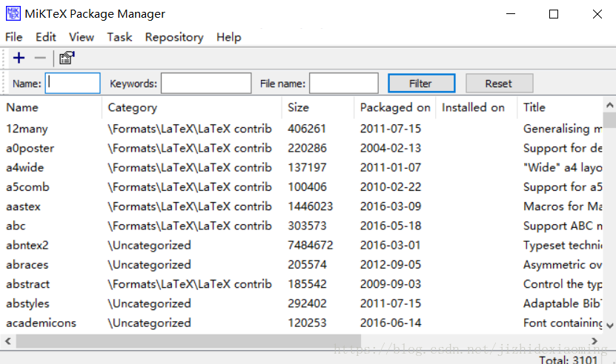The width and height of the screenshot is (616, 364).
Task: Click packaged date 2009-09-03 of abstract
Action: pyautogui.click(x=391, y=284)
